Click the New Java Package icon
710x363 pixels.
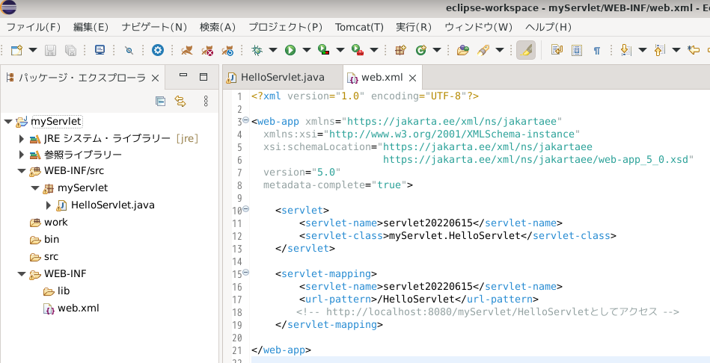click(x=400, y=50)
